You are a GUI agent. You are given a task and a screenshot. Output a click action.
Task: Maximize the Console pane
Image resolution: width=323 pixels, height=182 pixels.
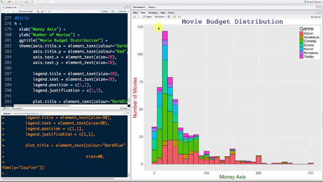coord(128,113)
